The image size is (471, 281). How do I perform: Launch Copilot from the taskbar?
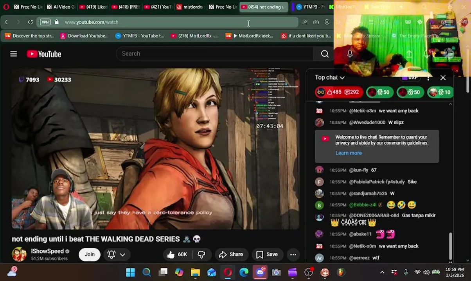[179, 272]
